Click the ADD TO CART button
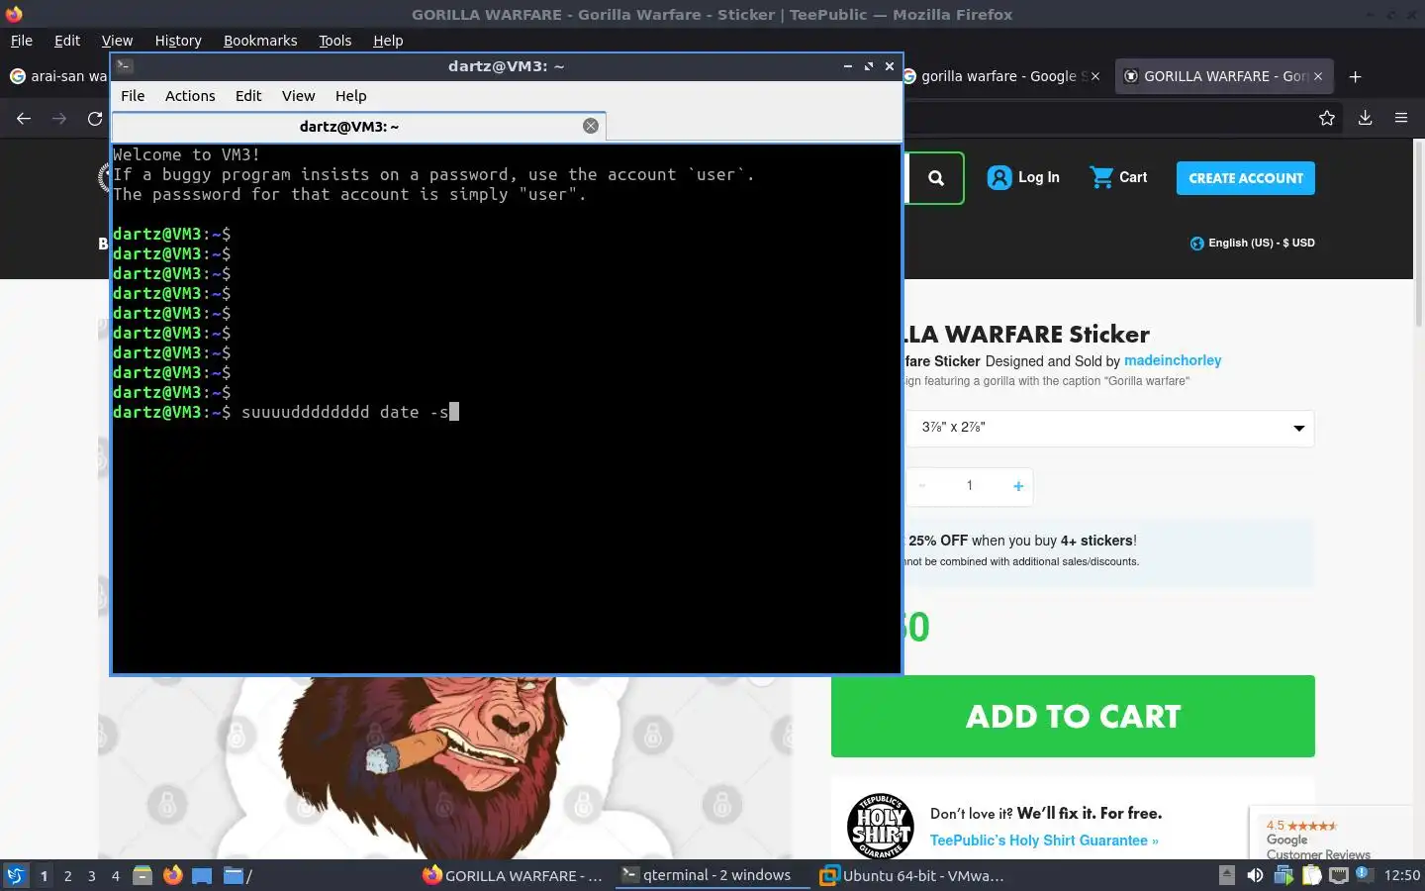1425x891 pixels. point(1073,716)
